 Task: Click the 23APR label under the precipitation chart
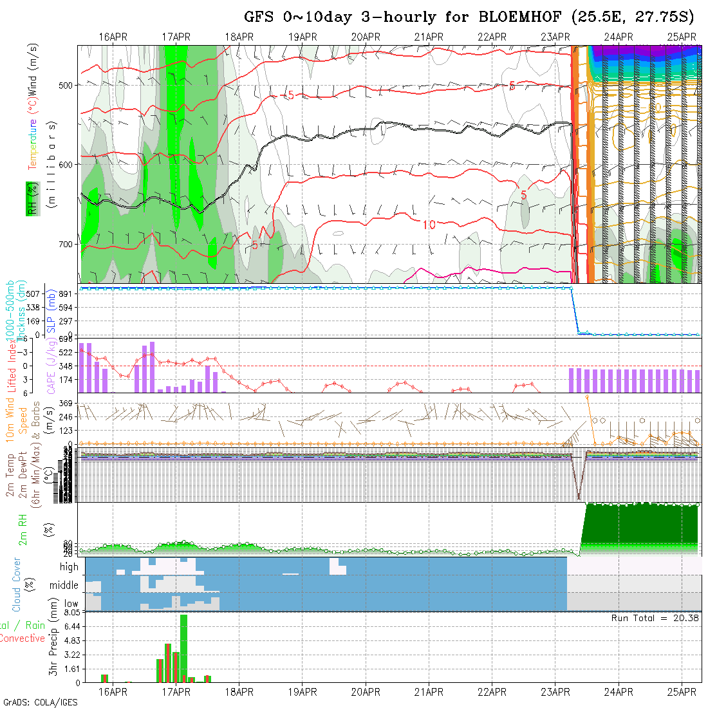(x=555, y=692)
